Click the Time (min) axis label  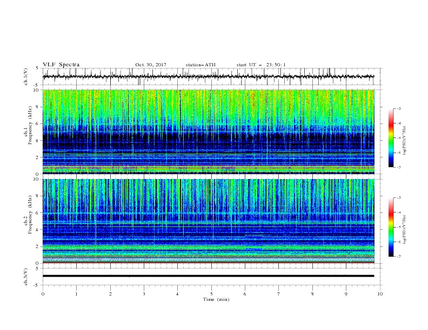[216, 299]
